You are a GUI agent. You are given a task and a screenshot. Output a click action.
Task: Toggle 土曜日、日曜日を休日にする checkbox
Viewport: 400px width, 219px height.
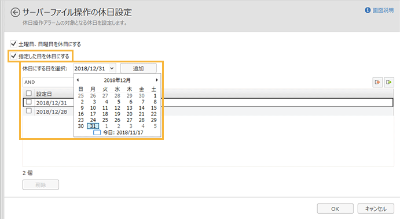(14, 44)
